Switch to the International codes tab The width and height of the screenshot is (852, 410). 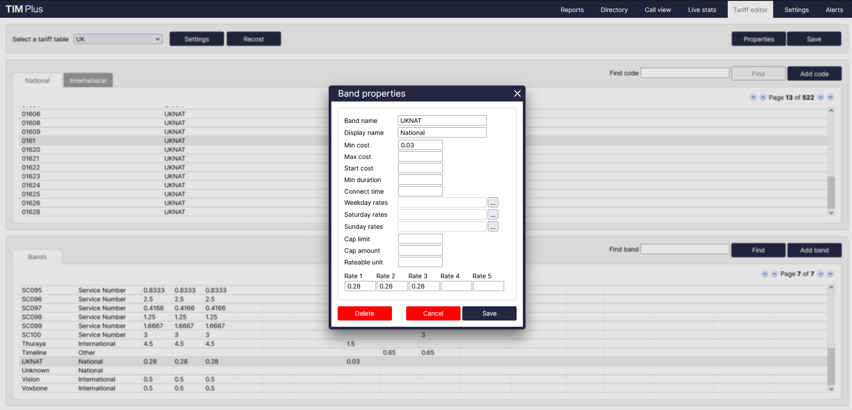(88, 81)
